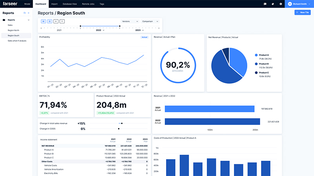Switch to the Database View tab

click(69, 4)
